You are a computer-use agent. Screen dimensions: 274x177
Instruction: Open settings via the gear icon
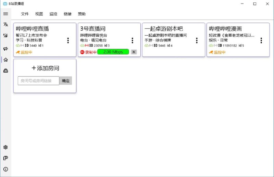tap(5, 147)
